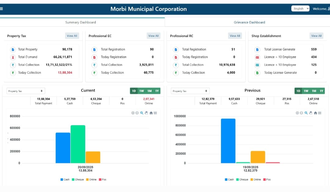Click Property Tax Total Collection rupee icon
Image resolution: width=330 pixels, height=192 pixels.
pos(13,65)
